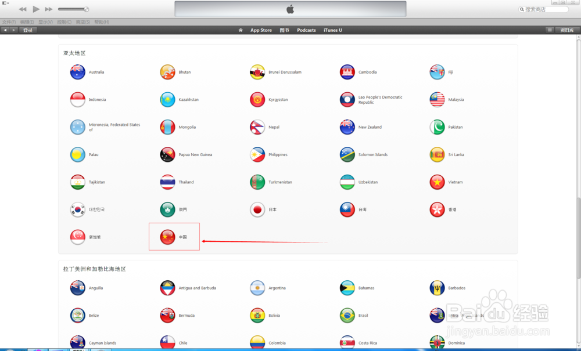Choose the Barbados country link
Viewport: 581px width, 351px height.
pos(457,288)
